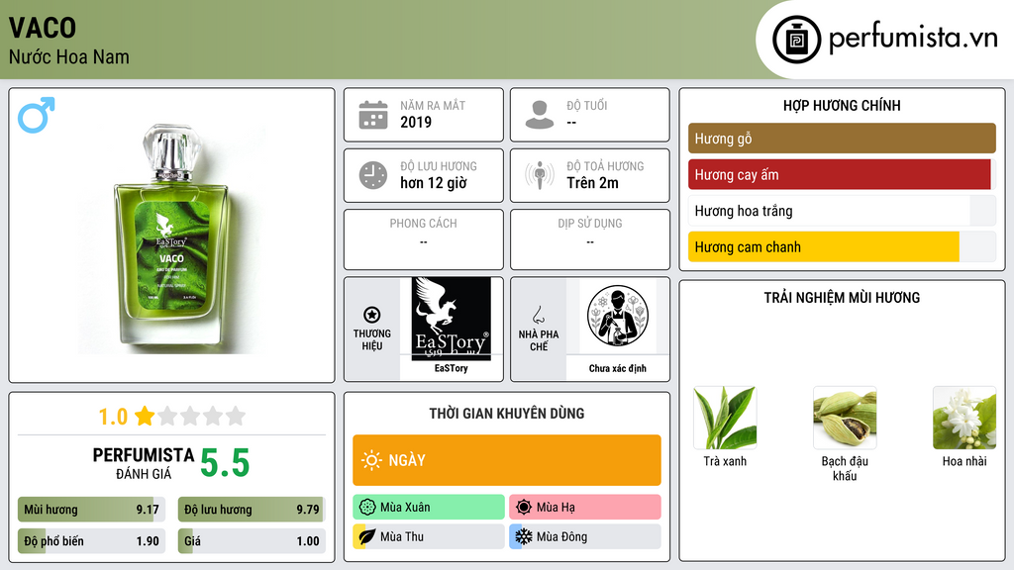The image size is (1014, 570).
Task: Select the Mùa Hạ season bar
Action: 585,508
